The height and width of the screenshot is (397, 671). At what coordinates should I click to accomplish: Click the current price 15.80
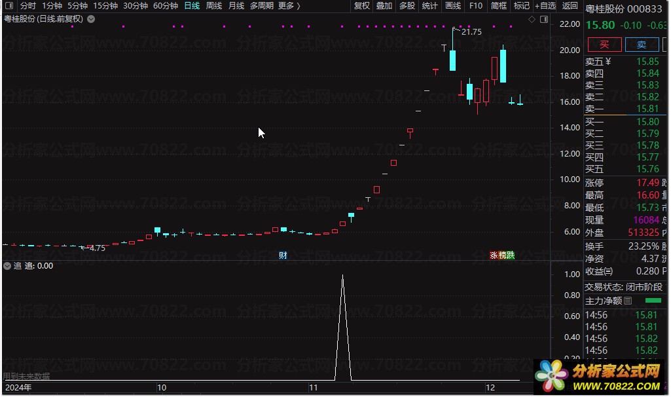tap(600, 26)
